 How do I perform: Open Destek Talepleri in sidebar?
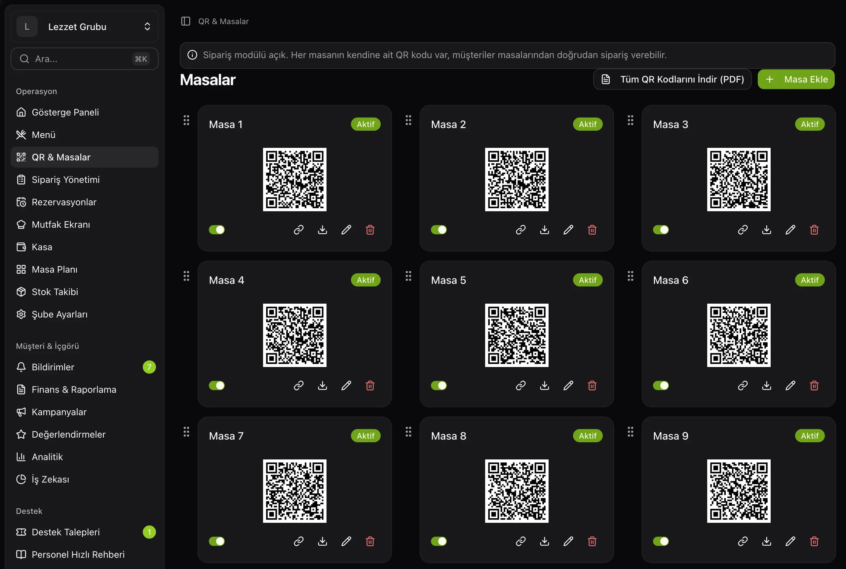pos(85,532)
